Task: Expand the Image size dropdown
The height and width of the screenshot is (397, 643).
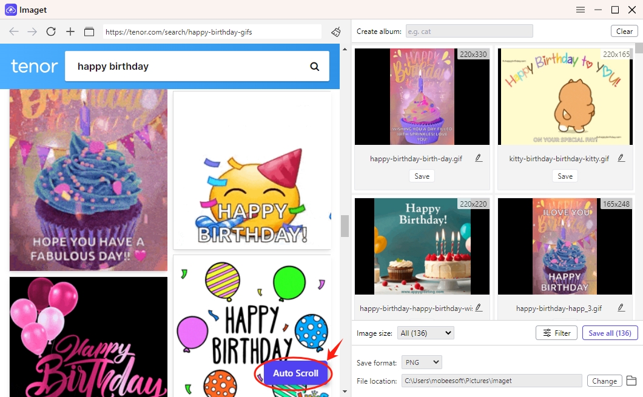Action: coord(426,333)
